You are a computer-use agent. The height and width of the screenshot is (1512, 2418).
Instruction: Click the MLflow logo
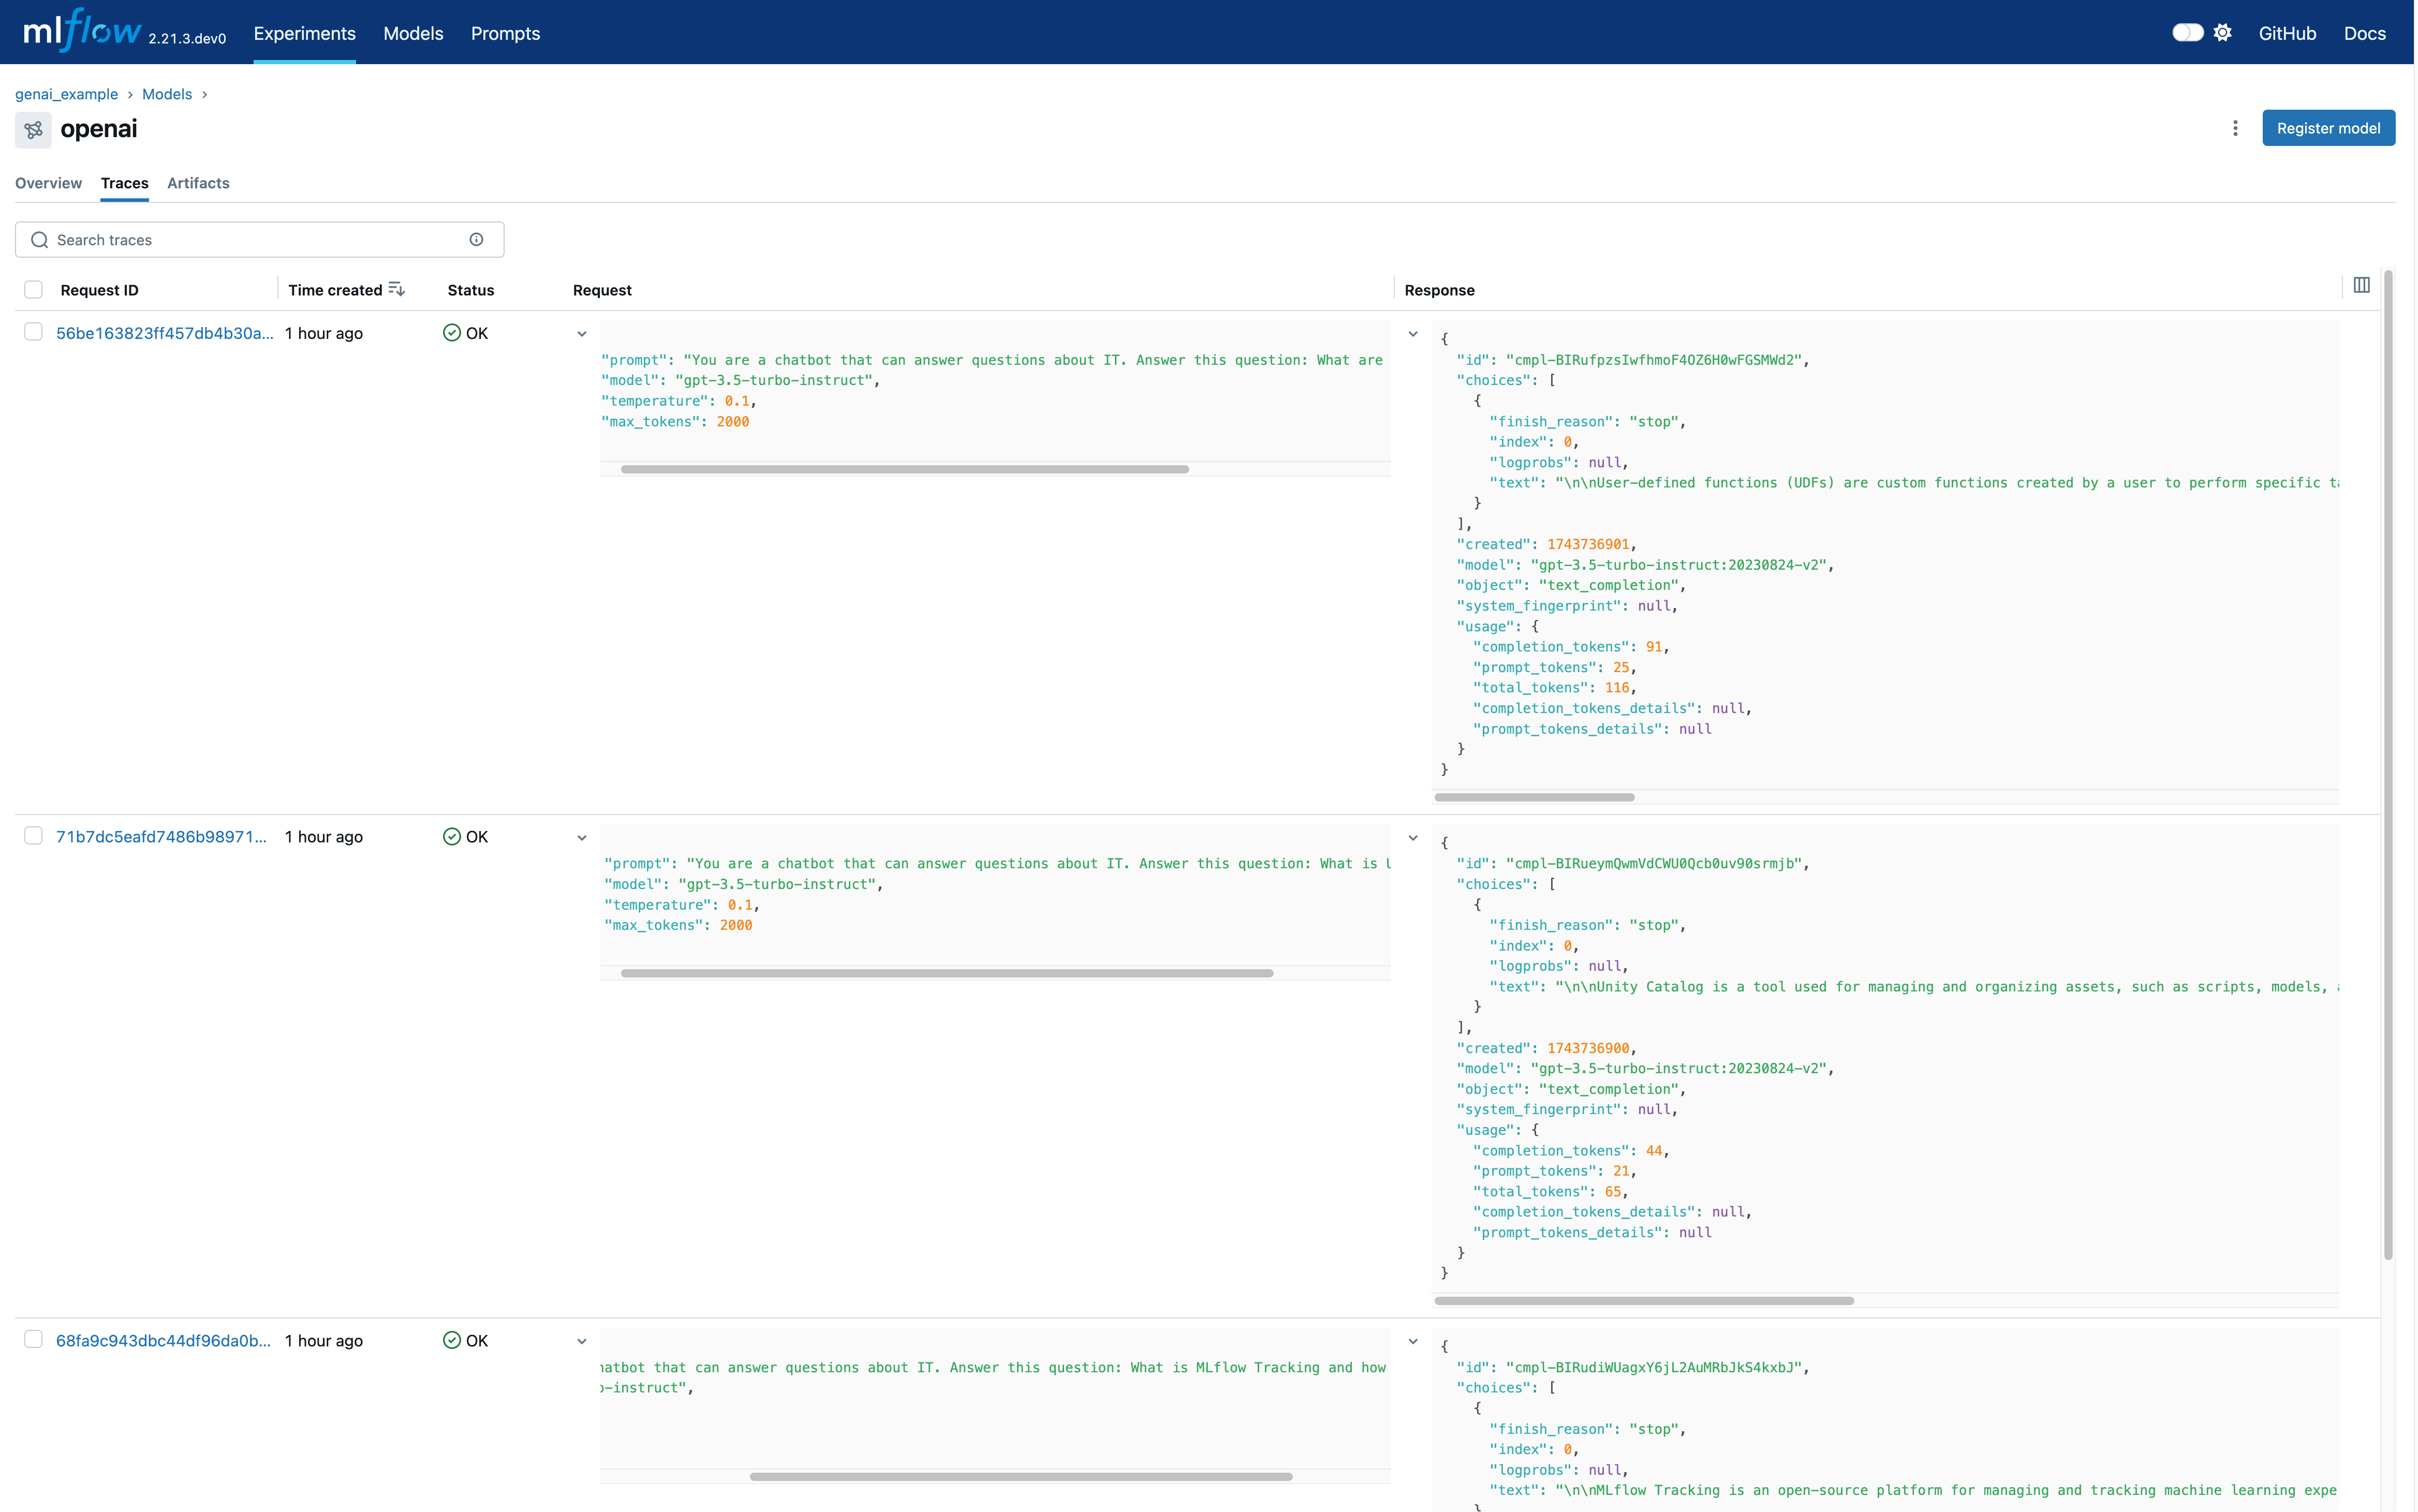tap(82, 32)
